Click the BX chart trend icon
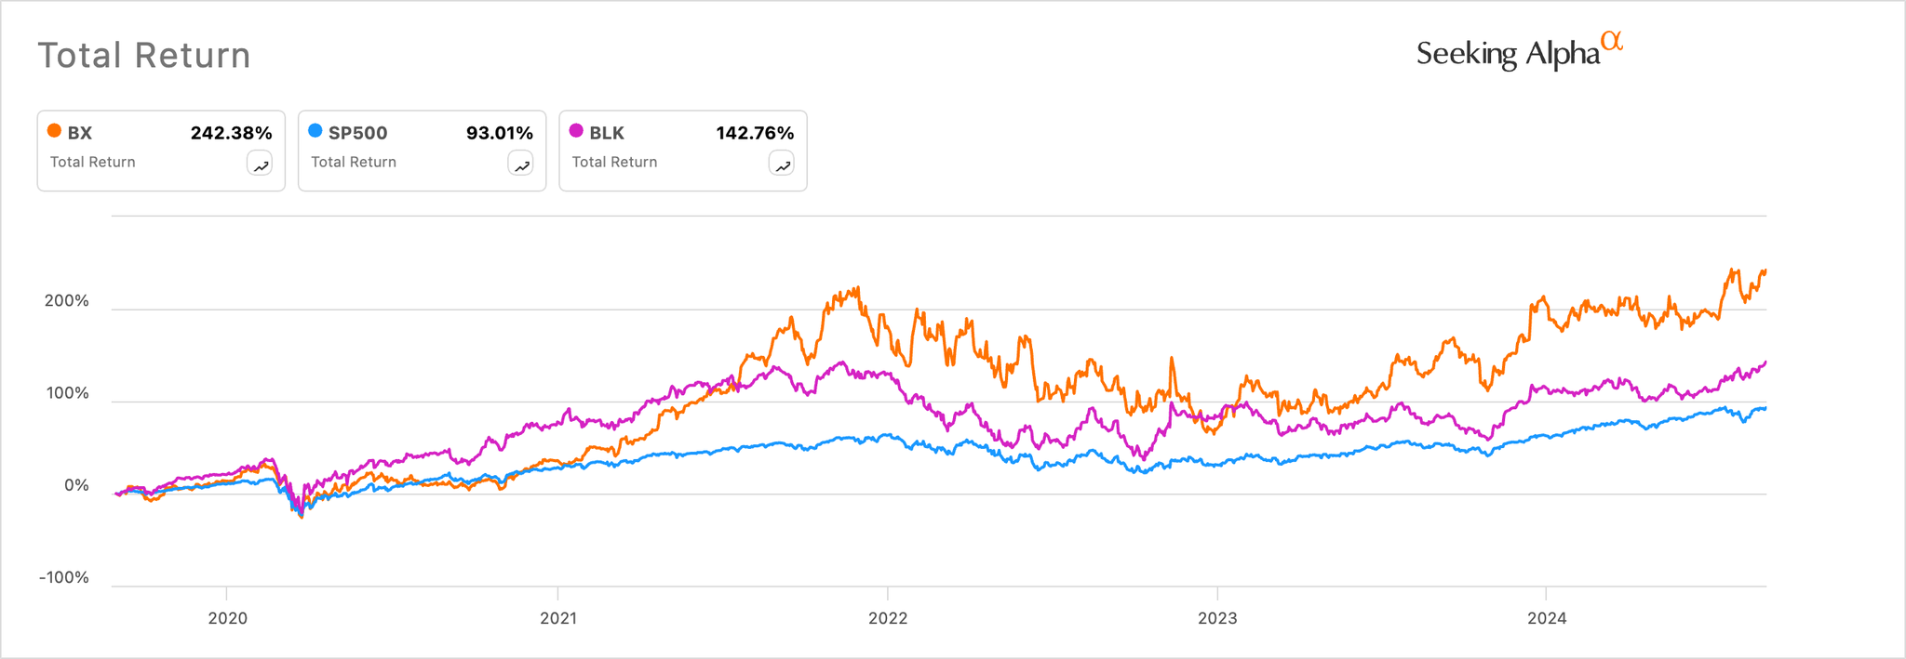Image resolution: width=1906 pixels, height=659 pixels. pyautogui.click(x=261, y=165)
